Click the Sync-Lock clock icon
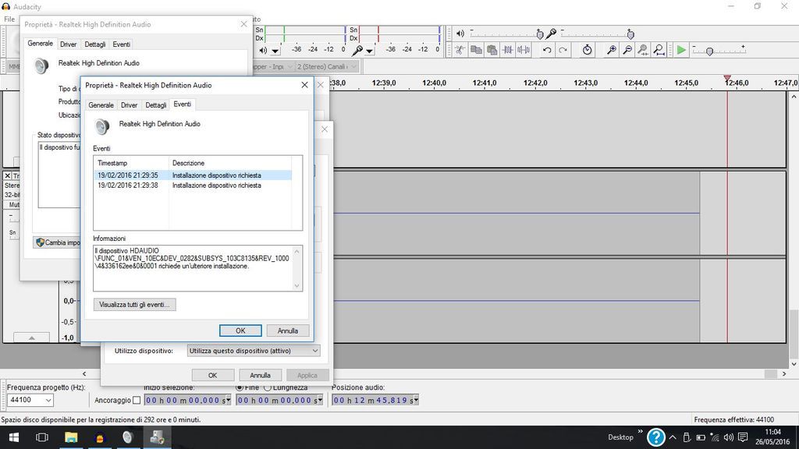799x449 pixels. (x=588, y=50)
